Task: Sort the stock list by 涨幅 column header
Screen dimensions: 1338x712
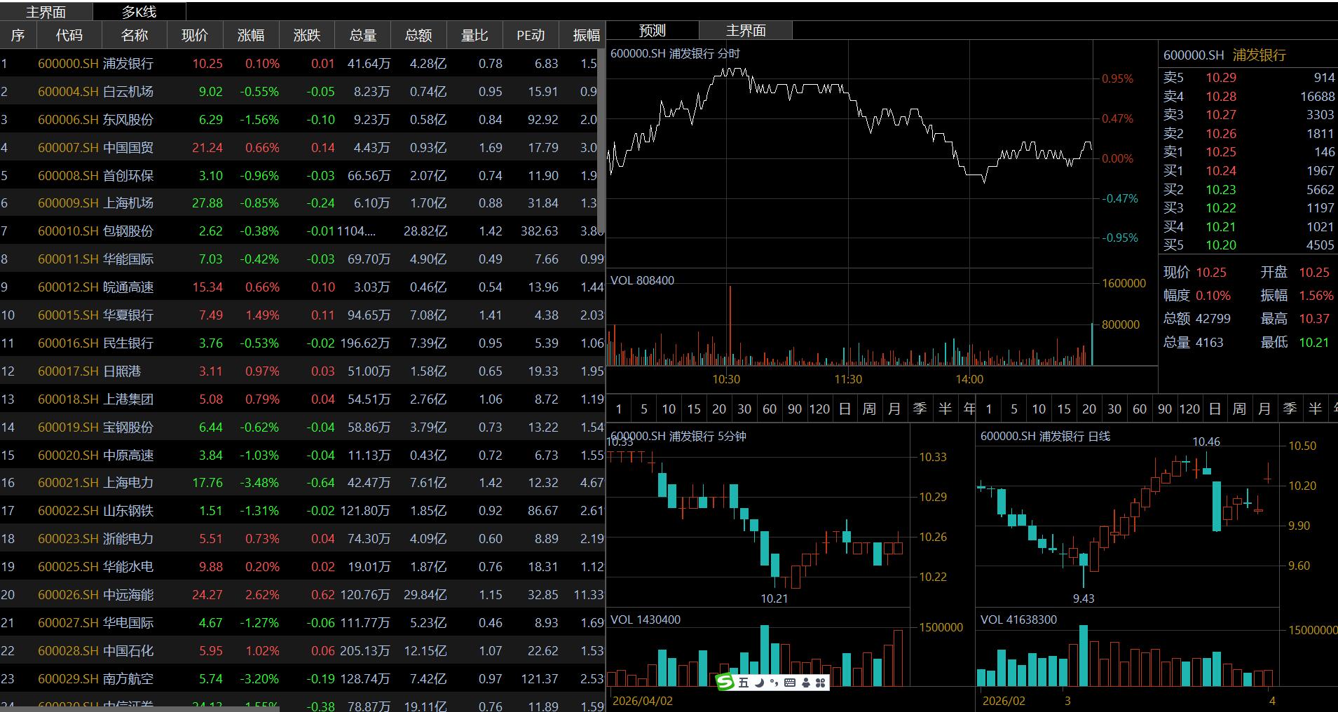Action: pyautogui.click(x=250, y=35)
